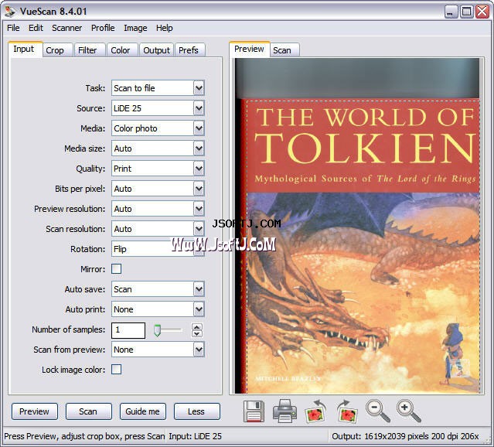Screen dimensions: 494x447
Task: Open the File menu
Action: pyautogui.click(x=13, y=28)
